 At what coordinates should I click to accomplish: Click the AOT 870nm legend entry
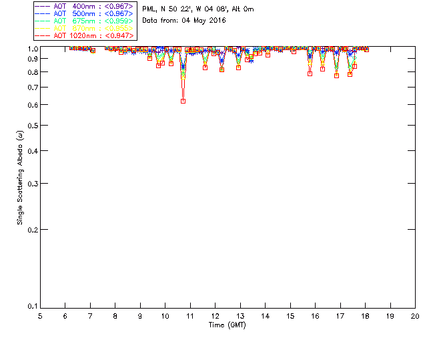(84, 28)
